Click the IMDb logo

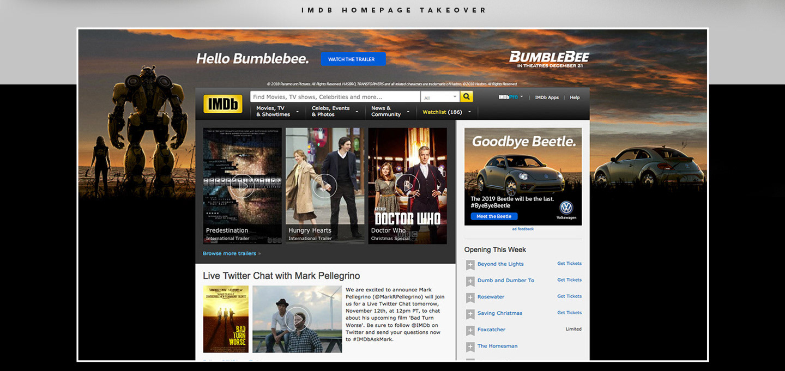pyautogui.click(x=222, y=104)
